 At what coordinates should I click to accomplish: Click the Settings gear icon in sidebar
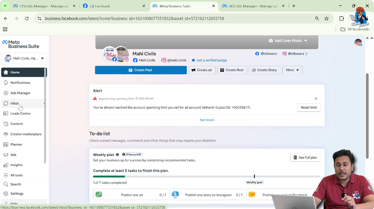click(6, 194)
